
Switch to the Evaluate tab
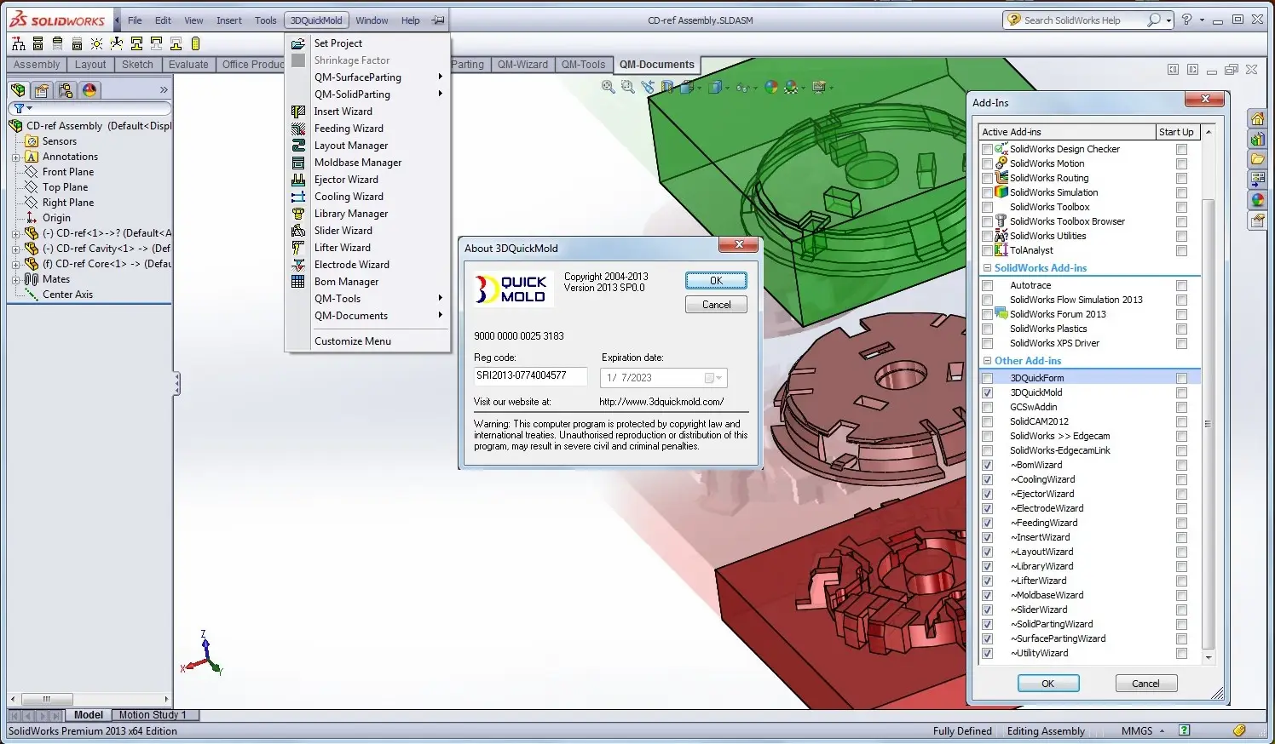pyautogui.click(x=188, y=64)
